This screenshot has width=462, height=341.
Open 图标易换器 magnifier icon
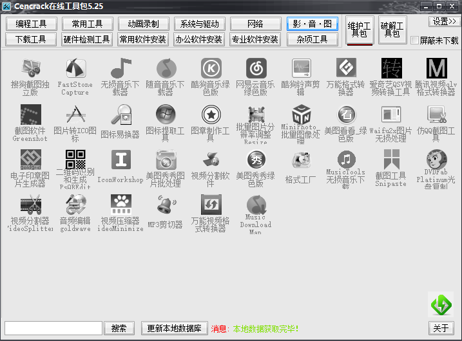point(120,114)
